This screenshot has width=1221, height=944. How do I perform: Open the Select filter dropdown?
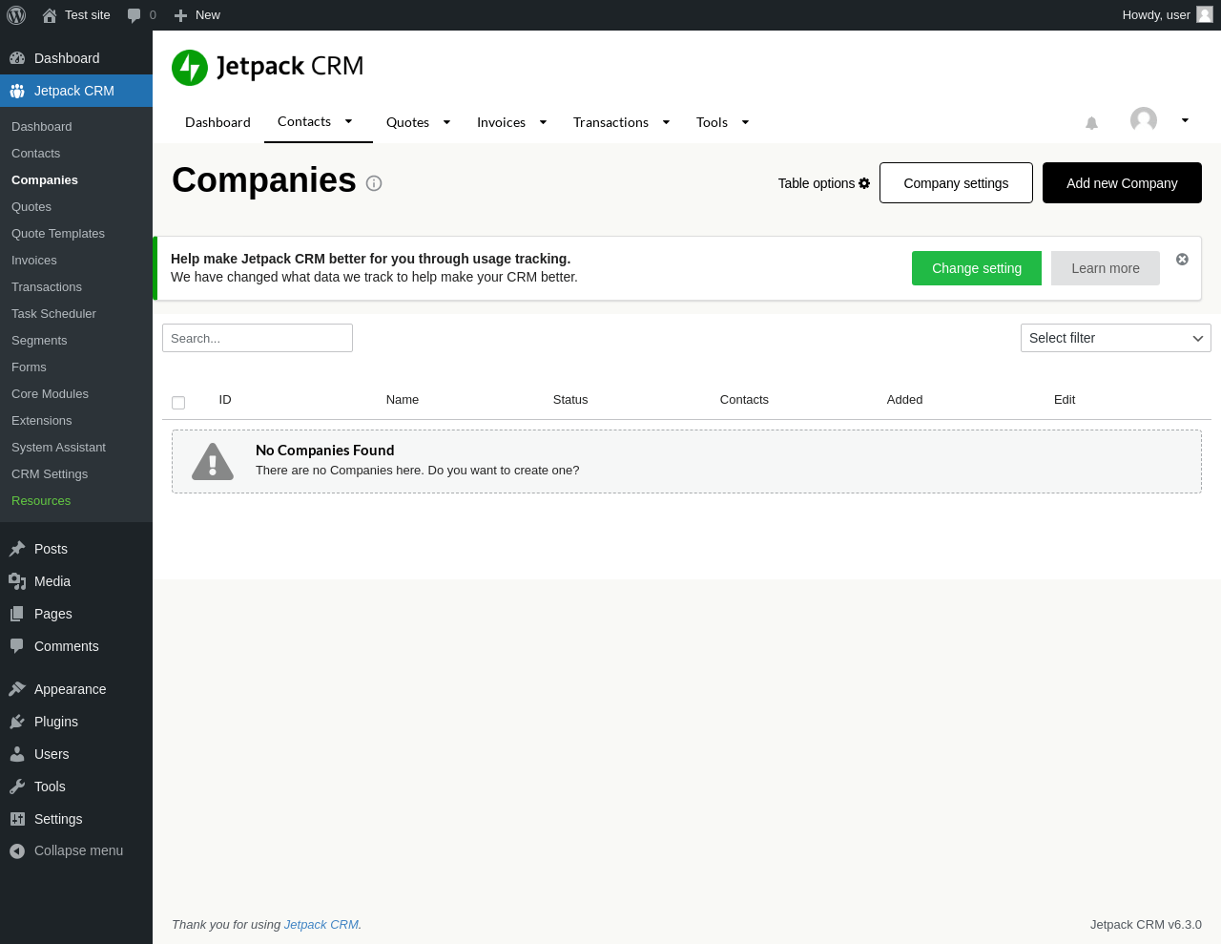(x=1115, y=338)
